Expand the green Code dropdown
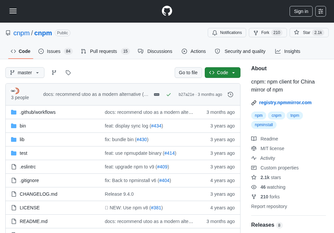Viewport: 334px width, 233px height. (x=222, y=73)
